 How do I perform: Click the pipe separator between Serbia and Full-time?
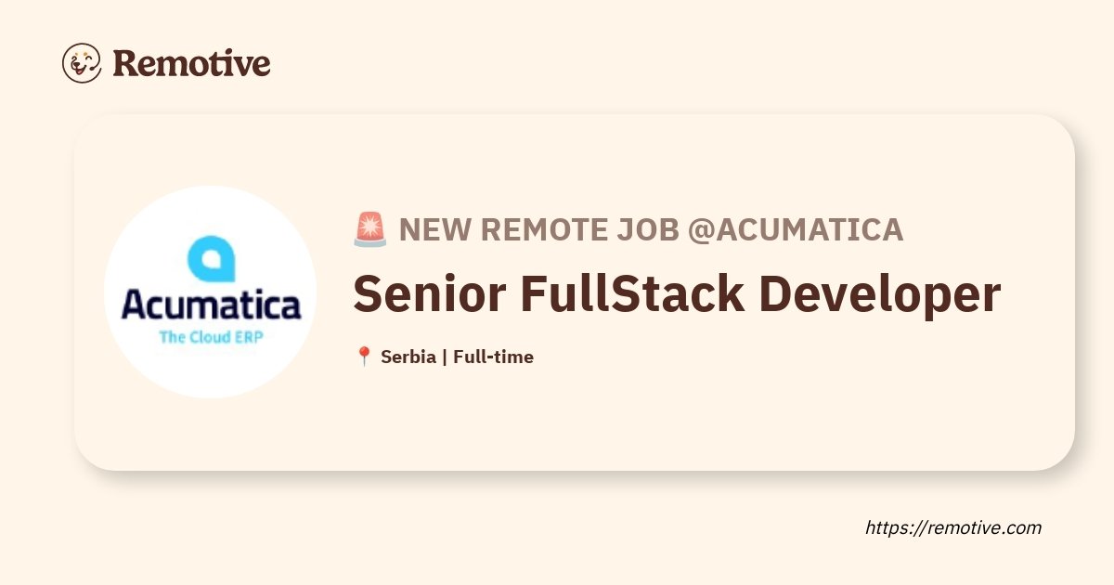[444, 357]
